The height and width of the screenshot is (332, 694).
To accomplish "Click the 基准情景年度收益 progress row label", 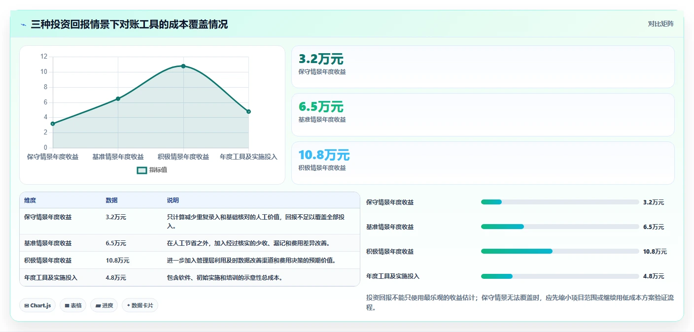I will pyautogui.click(x=390, y=227).
